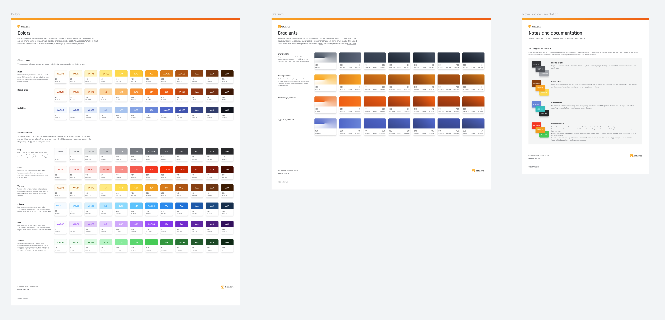The width and height of the screenshot is (665, 320).
Task: Select the Night Blue gradient 900 to 600 card
Action: coord(473,127)
